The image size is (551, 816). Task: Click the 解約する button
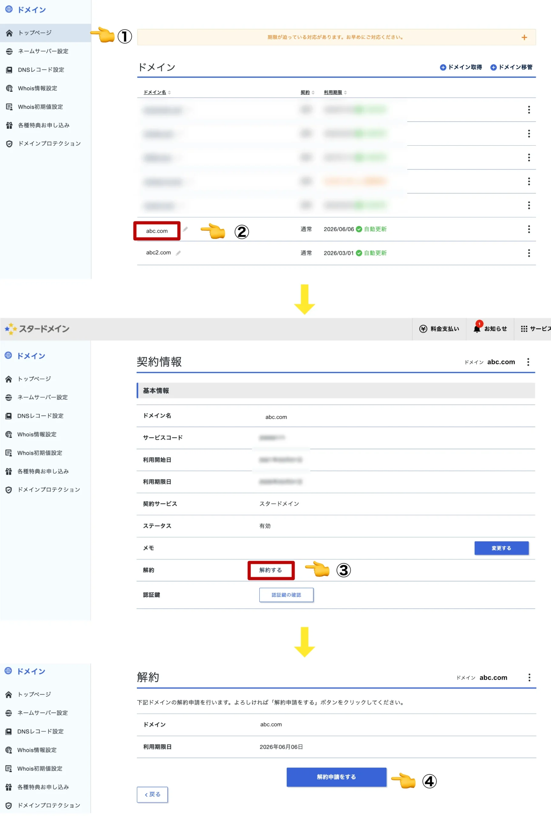point(271,570)
